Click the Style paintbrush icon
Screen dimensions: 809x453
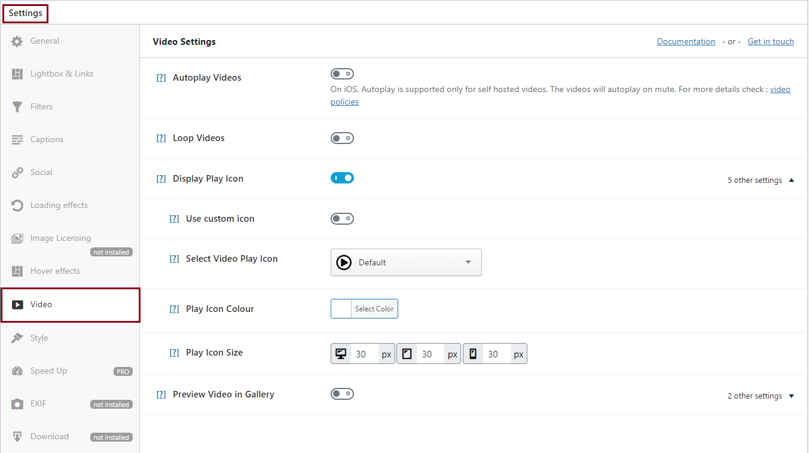pyautogui.click(x=17, y=338)
